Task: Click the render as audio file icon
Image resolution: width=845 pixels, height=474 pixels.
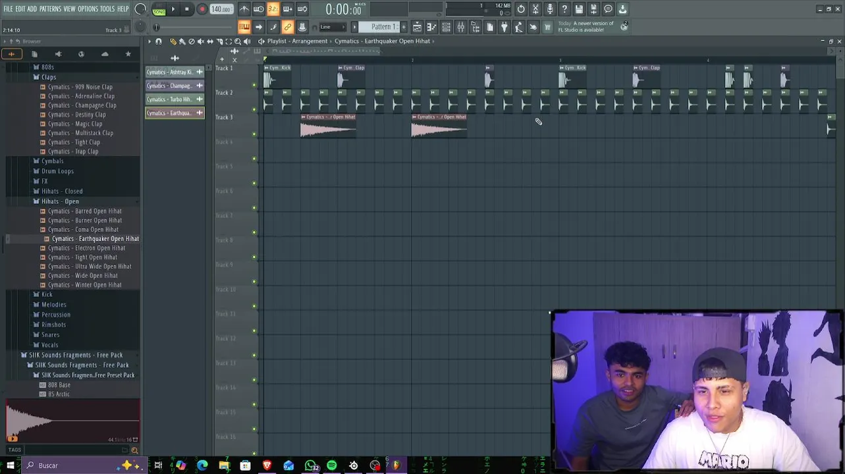Action: 593,9
